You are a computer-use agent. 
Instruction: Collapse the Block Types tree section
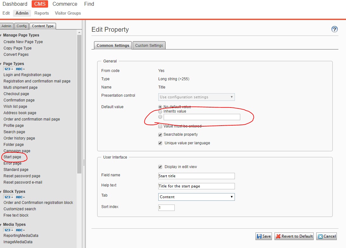pos(1,192)
